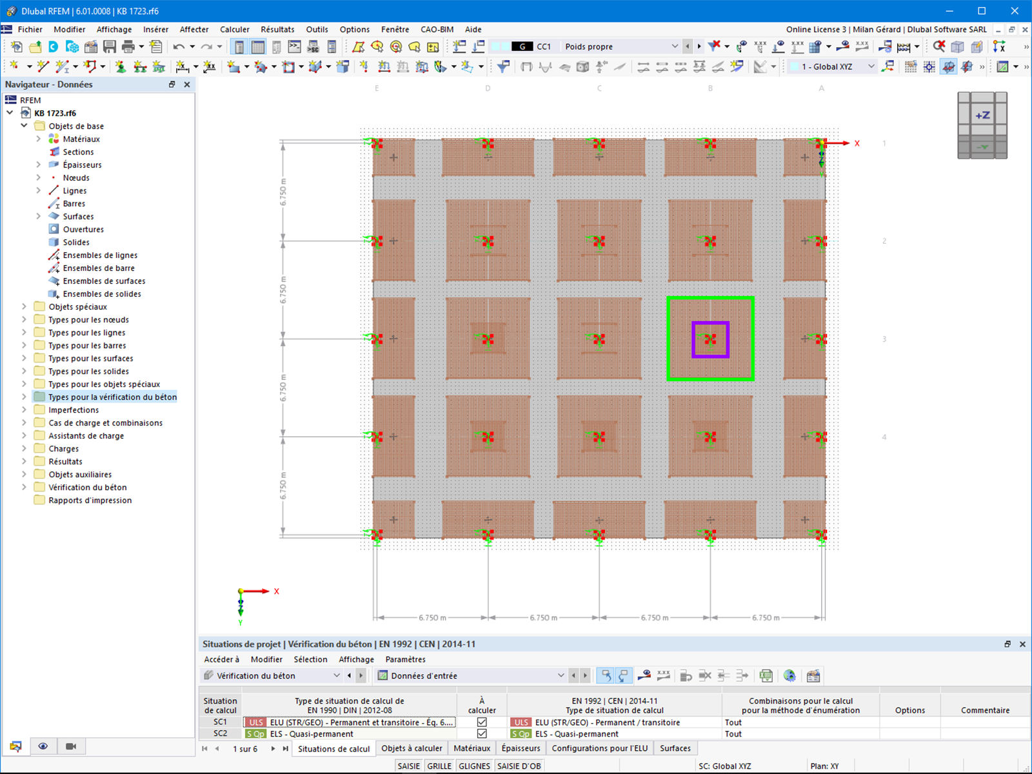Image resolution: width=1032 pixels, height=774 pixels.
Task: Click the new nodal support icon
Action: coord(120,66)
